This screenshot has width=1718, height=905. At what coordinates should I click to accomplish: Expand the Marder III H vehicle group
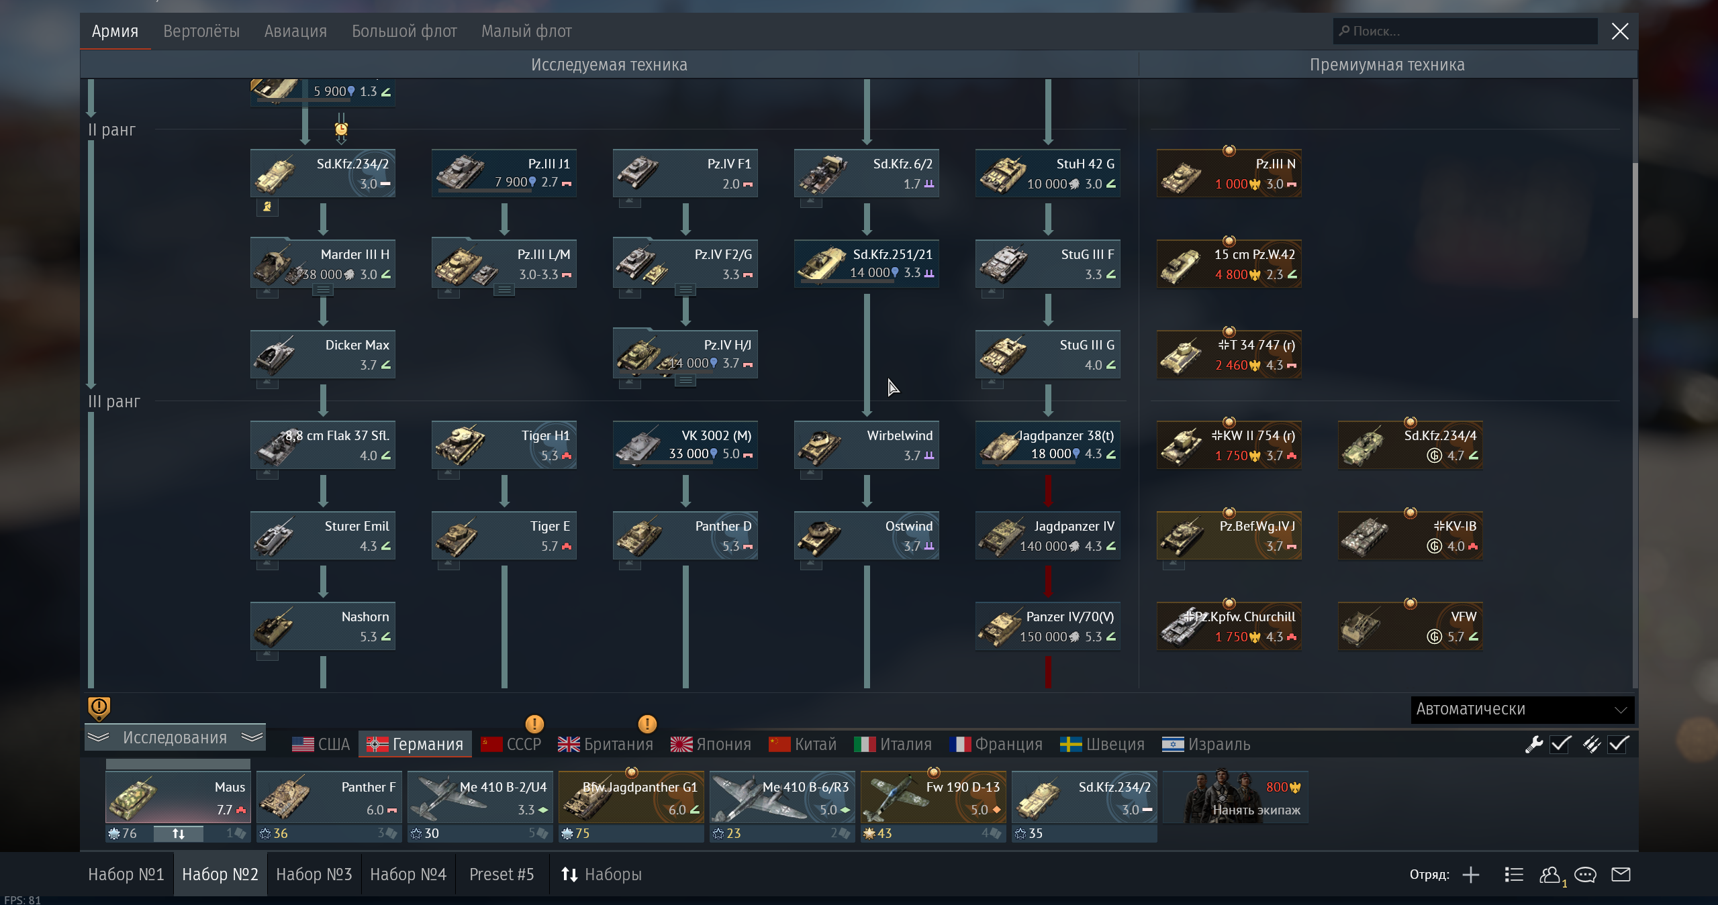[x=323, y=290]
